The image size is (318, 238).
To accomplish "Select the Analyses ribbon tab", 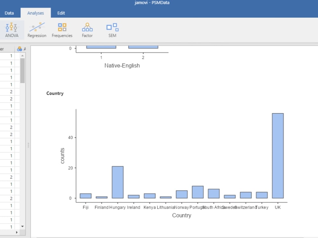I will pos(36,13).
